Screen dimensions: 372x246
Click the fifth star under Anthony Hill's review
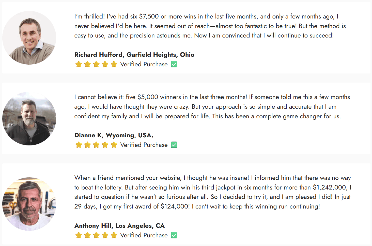pos(114,235)
